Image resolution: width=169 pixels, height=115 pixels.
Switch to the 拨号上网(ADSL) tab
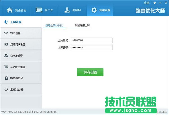pos(55,25)
